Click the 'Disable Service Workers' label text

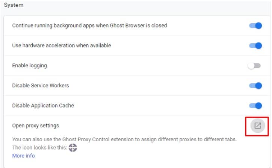(41, 85)
